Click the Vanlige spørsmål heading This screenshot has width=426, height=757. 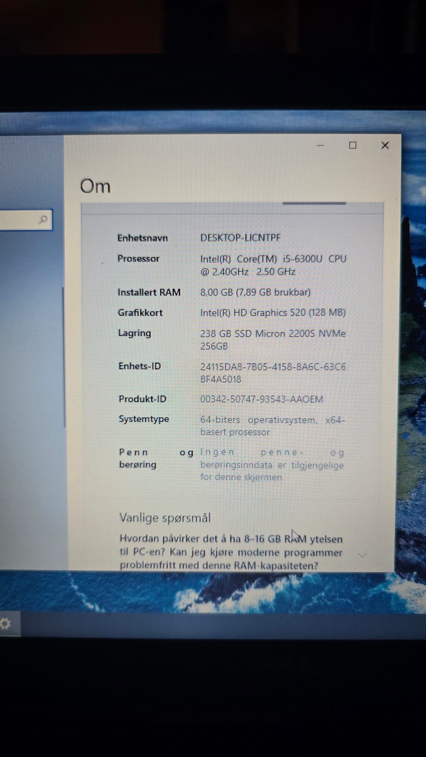coord(165,518)
